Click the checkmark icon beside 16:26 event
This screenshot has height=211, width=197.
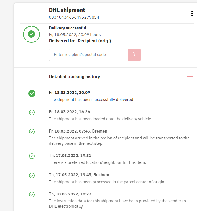[32, 112]
